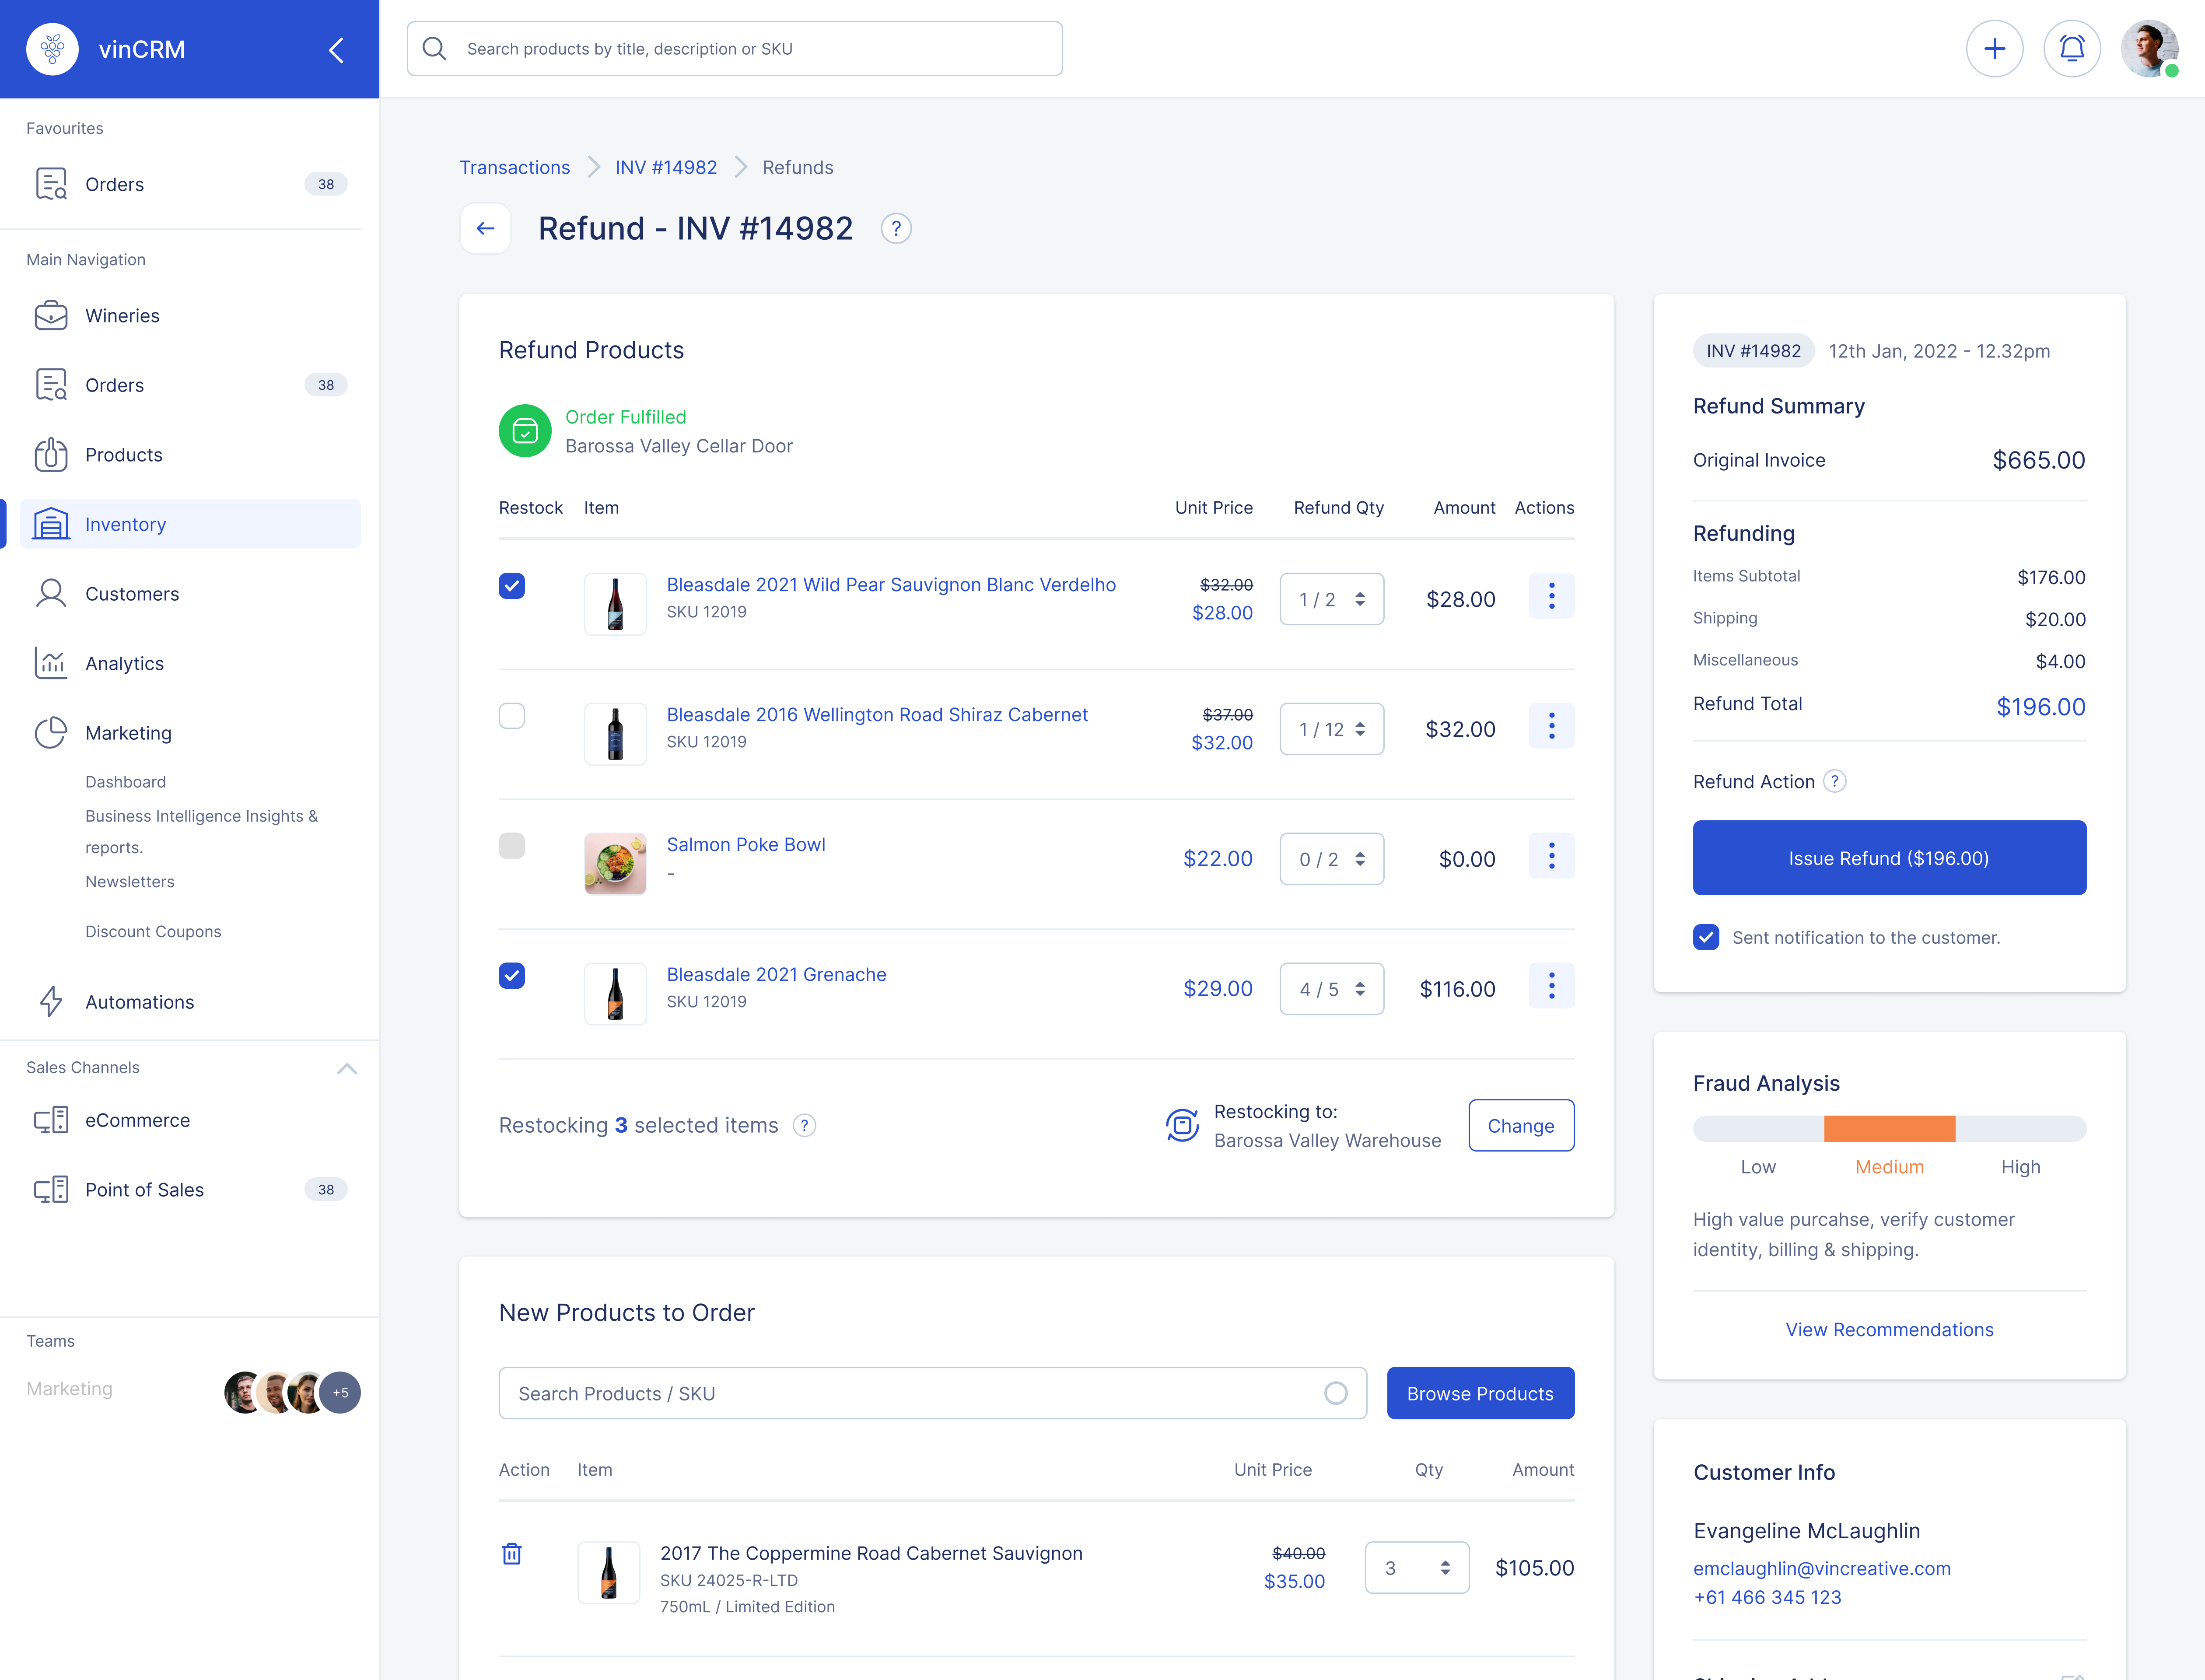Viewport: 2205px width, 1680px height.
Task: Open actions menu for Bleasdale 2021 Grenache row
Action: click(1551, 986)
